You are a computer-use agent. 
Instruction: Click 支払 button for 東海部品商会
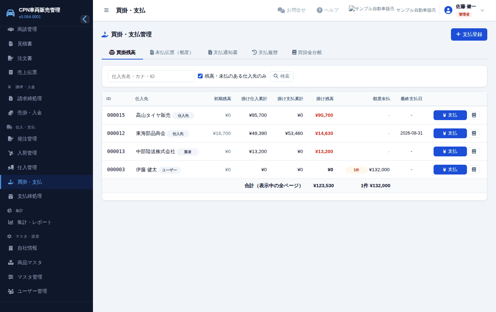click(450, 134)
